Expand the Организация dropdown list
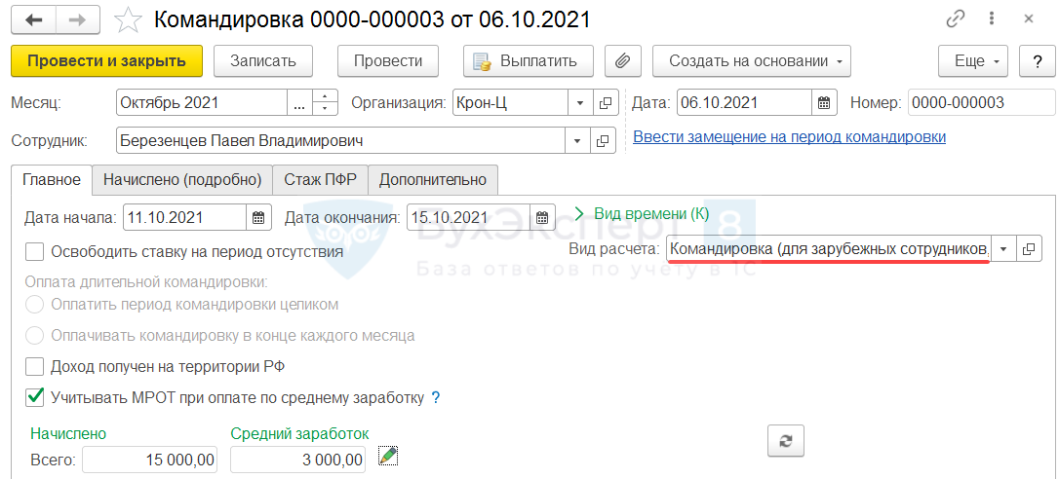The image size is (1059, 479). [579, 102]
